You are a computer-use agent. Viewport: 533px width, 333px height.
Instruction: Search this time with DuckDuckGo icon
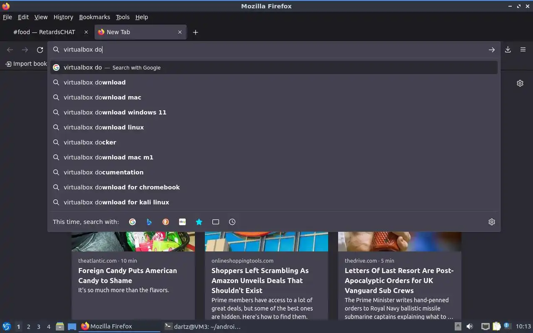166,222
